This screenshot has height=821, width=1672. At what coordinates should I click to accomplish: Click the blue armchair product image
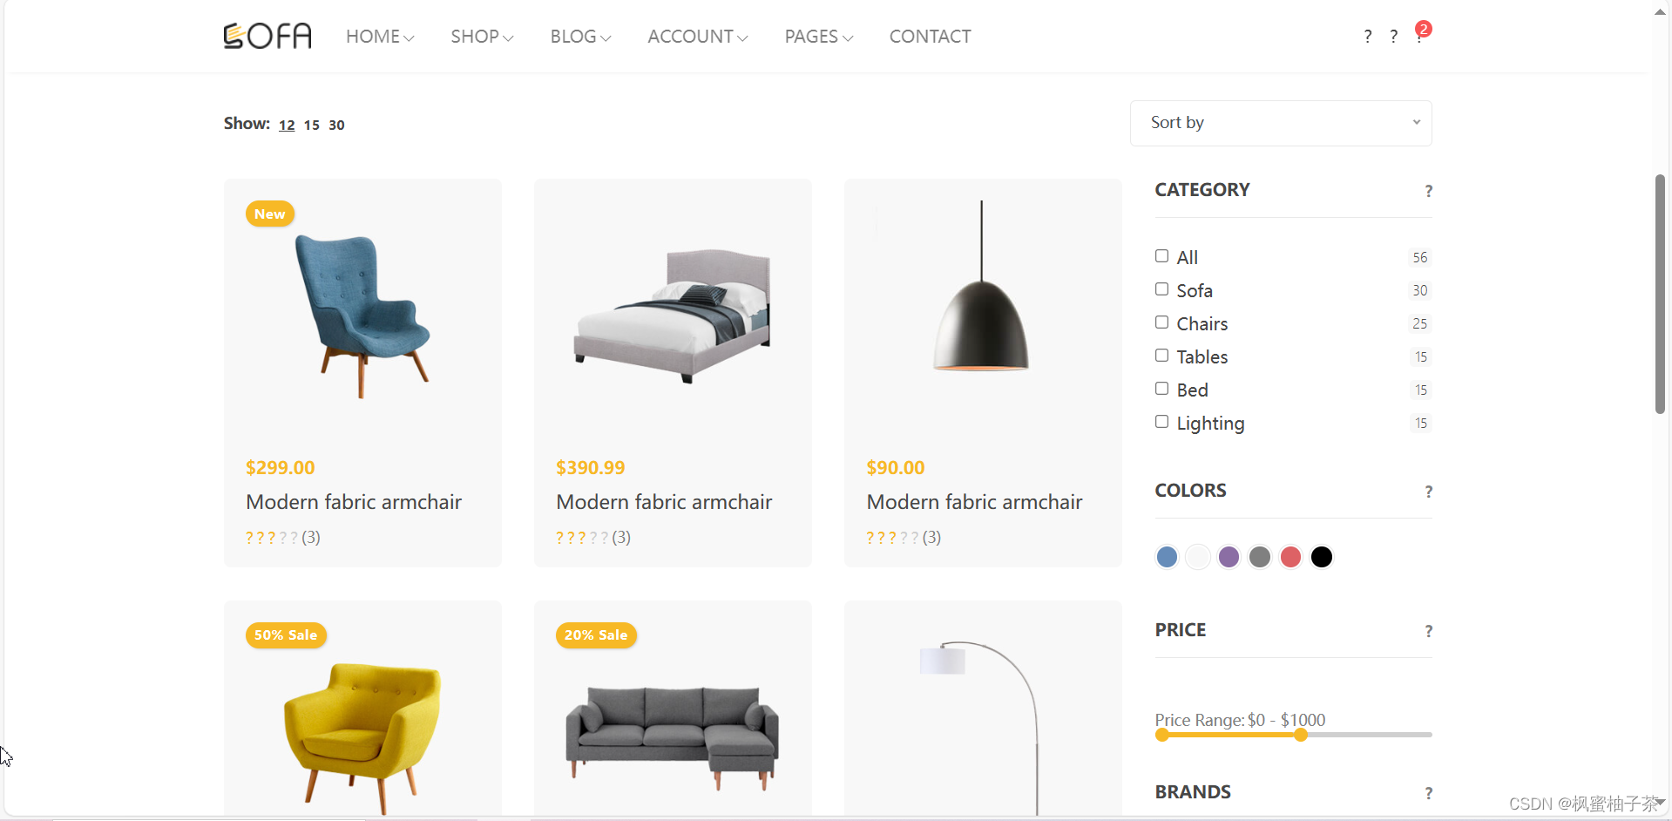click(x=362, y=316)
